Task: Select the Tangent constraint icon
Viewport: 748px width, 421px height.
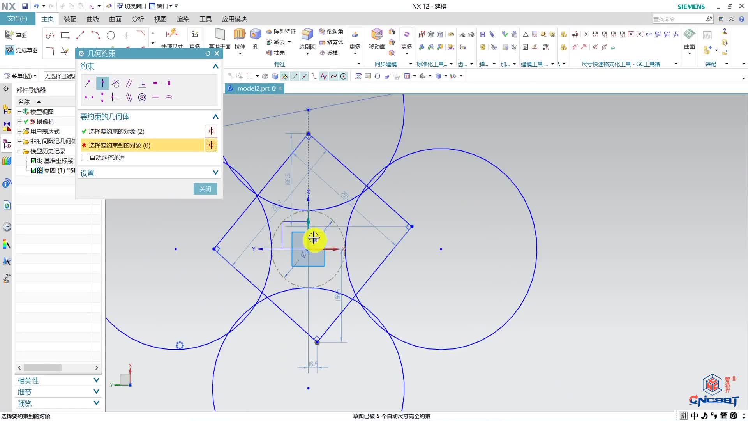Action: (x=116, y=83)
